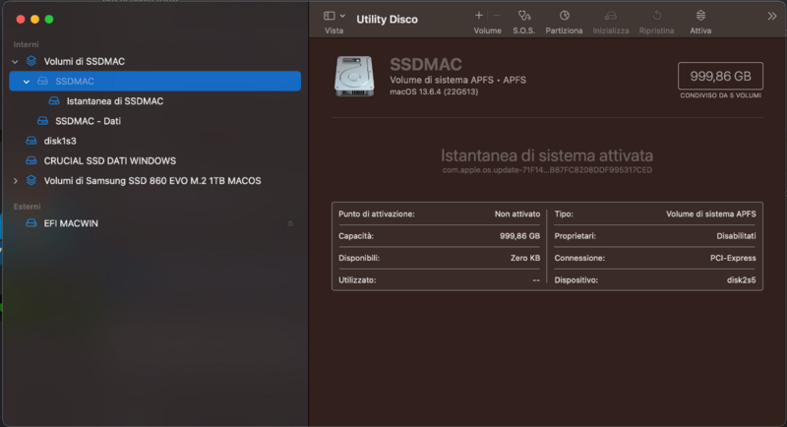Select disk1s3 in the sidebar

[155, 141]
